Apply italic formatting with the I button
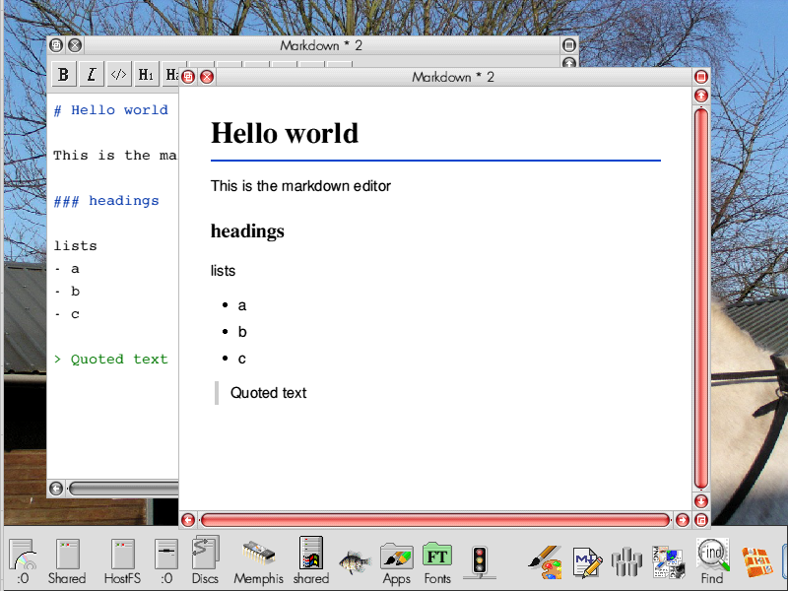The image size is (788, 591). coord(91,75)
